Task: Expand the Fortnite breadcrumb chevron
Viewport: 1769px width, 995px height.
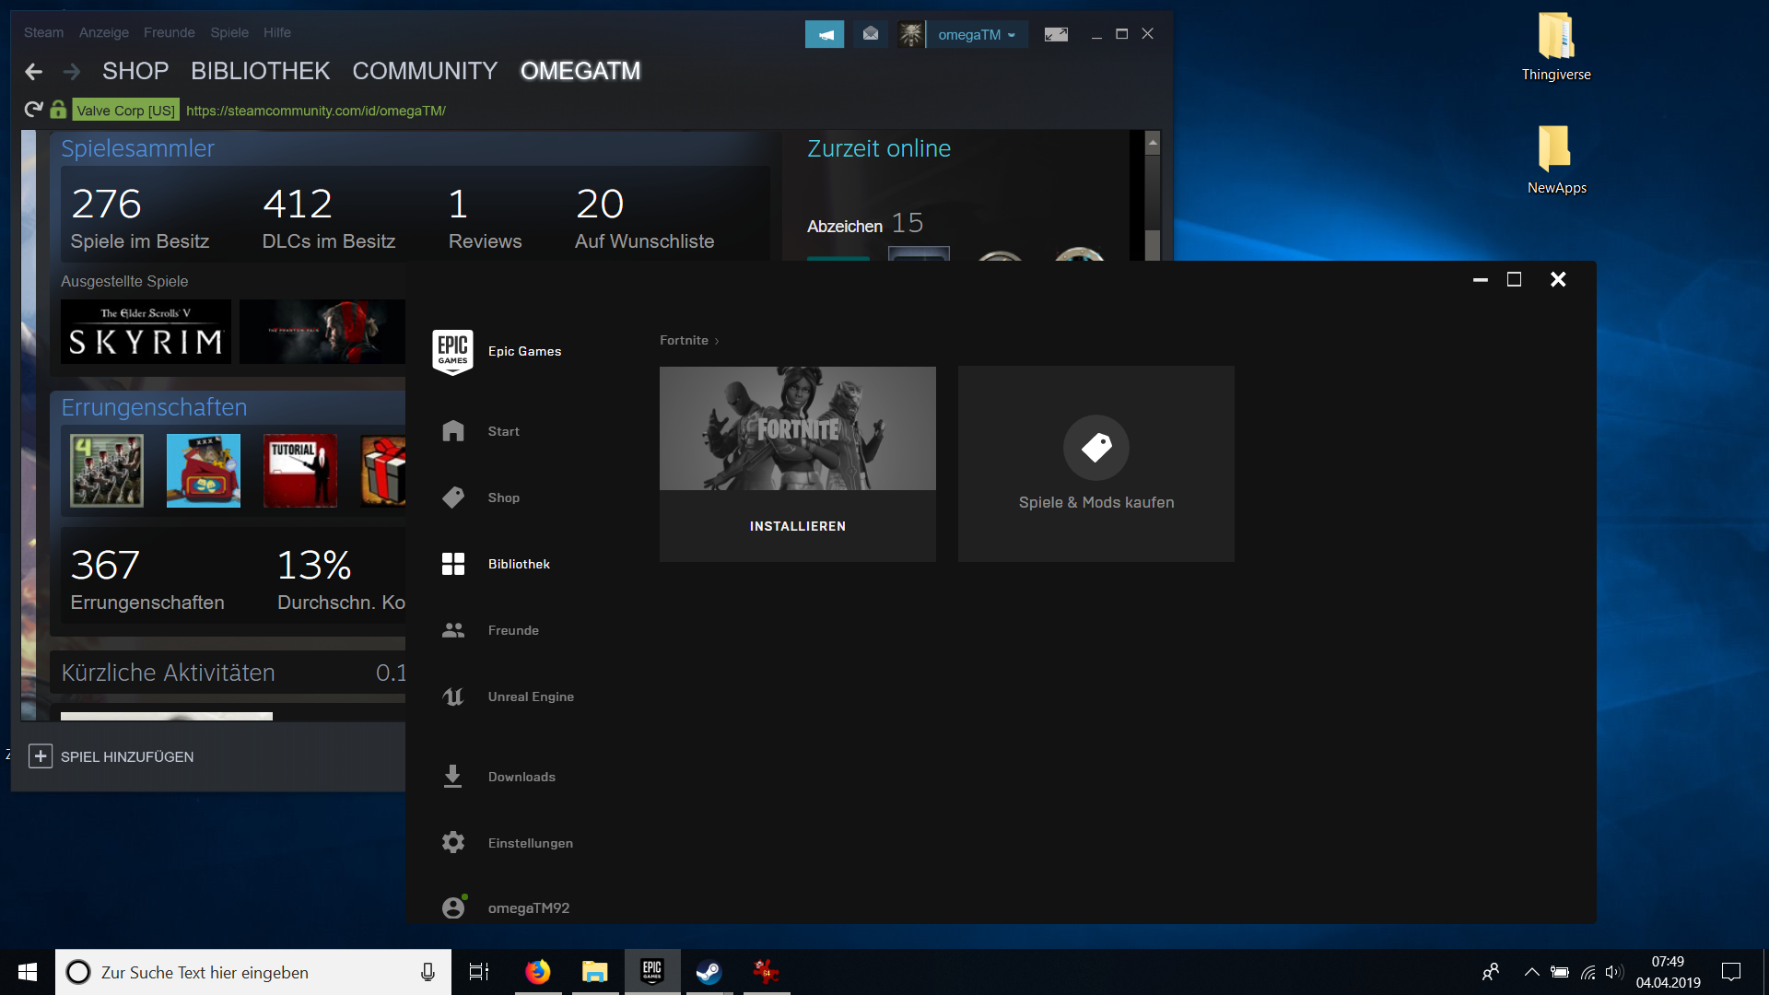Action: coord(717,341)
